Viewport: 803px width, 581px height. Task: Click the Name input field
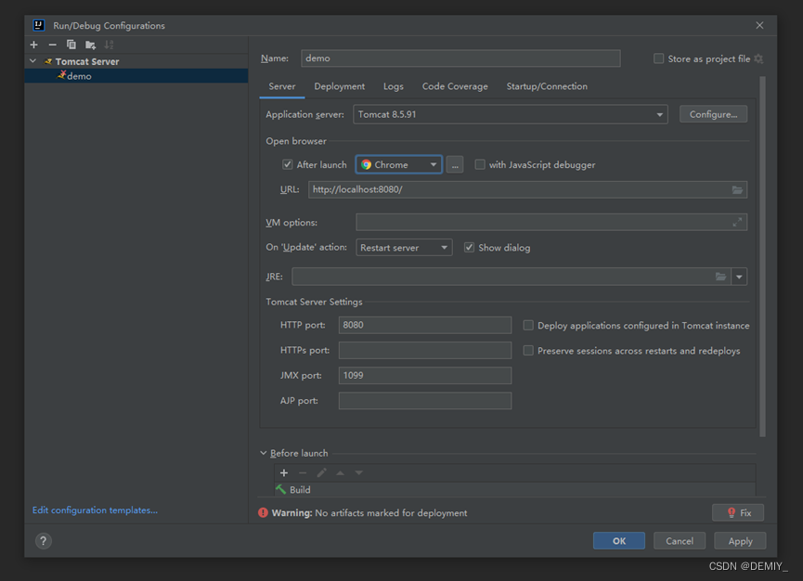point(460,58)
